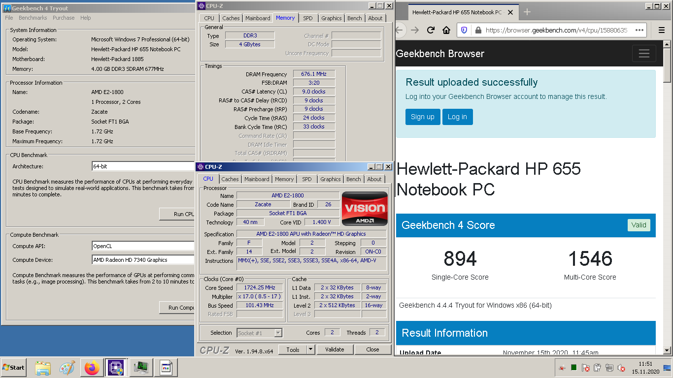The height and width of the screenshot is (378, 673).
Task: Click the Firefox address bar URL
Action: [x=556, y=30]
